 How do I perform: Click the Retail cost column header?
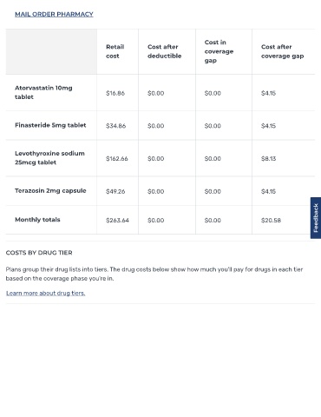(115, 51)
